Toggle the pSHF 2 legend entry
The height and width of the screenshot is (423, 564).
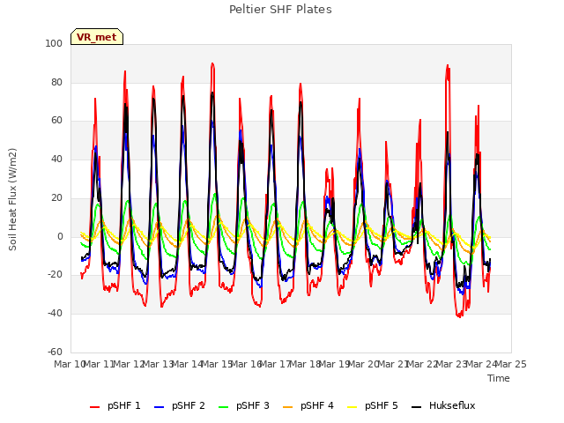tap(180, 405)
